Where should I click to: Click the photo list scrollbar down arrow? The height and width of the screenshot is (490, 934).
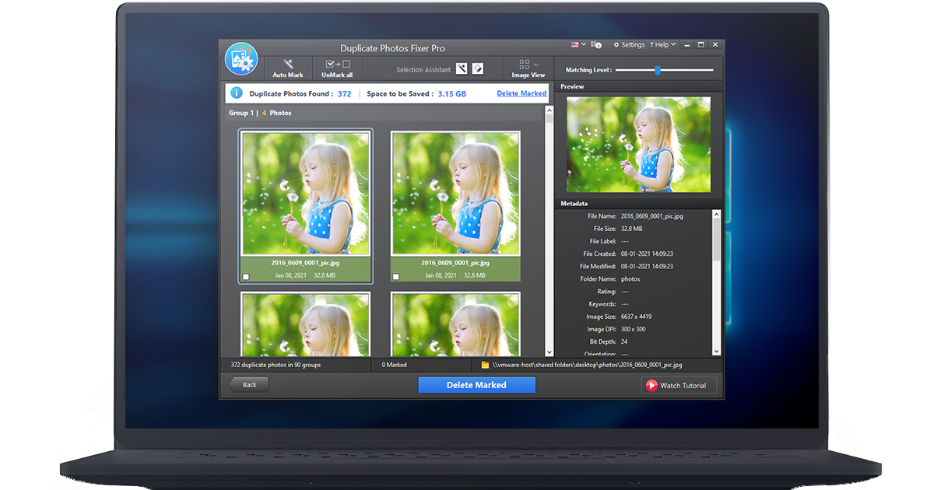pyautogui.click(x=550, y=352)
